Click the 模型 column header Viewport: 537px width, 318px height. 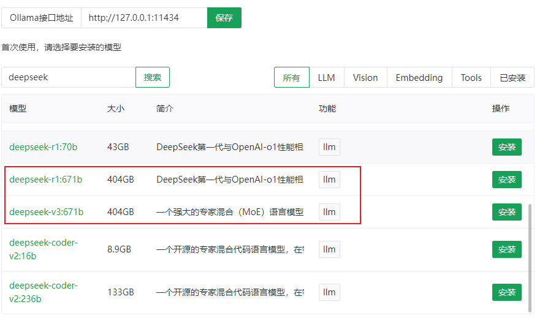coord(18,109)
